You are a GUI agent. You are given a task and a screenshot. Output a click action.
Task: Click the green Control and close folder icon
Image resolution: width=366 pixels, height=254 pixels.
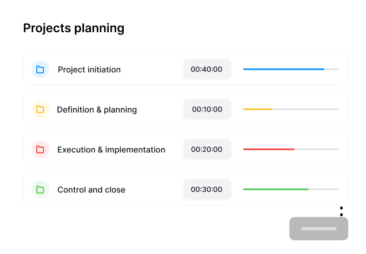[x=40, y=190]
